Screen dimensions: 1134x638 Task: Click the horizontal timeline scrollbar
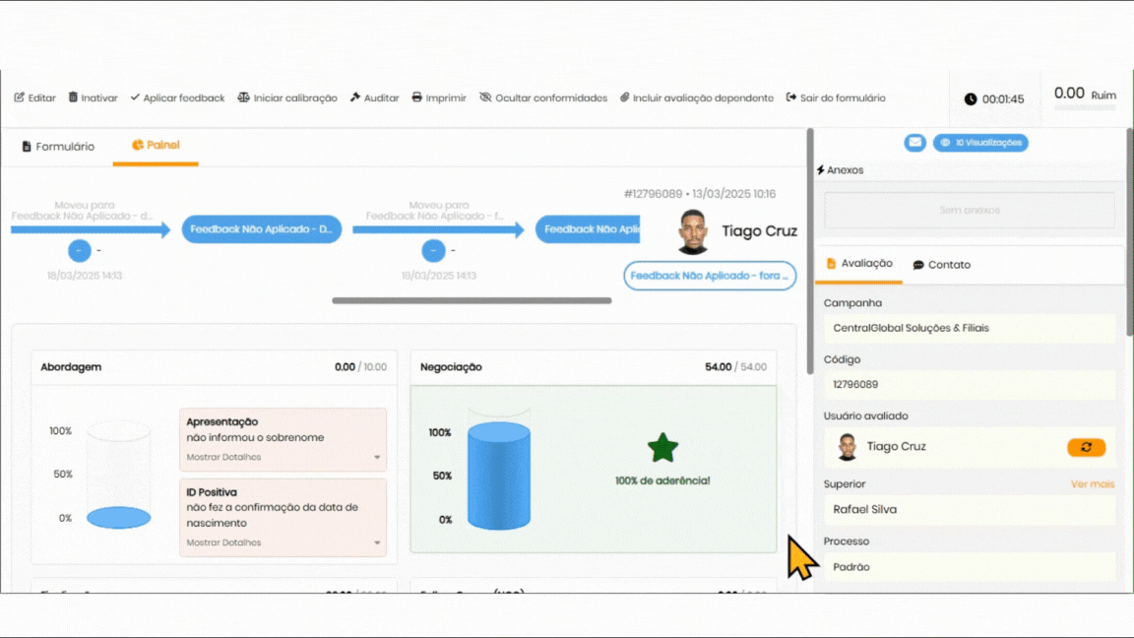[472, 300]
